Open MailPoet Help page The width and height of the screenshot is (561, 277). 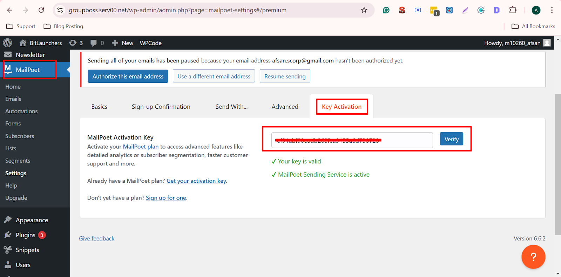[11, 185]
